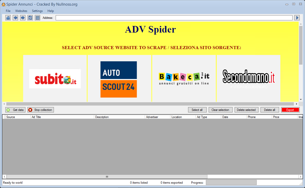Open the Websites menu
The image size is (305, 188).
21,11
